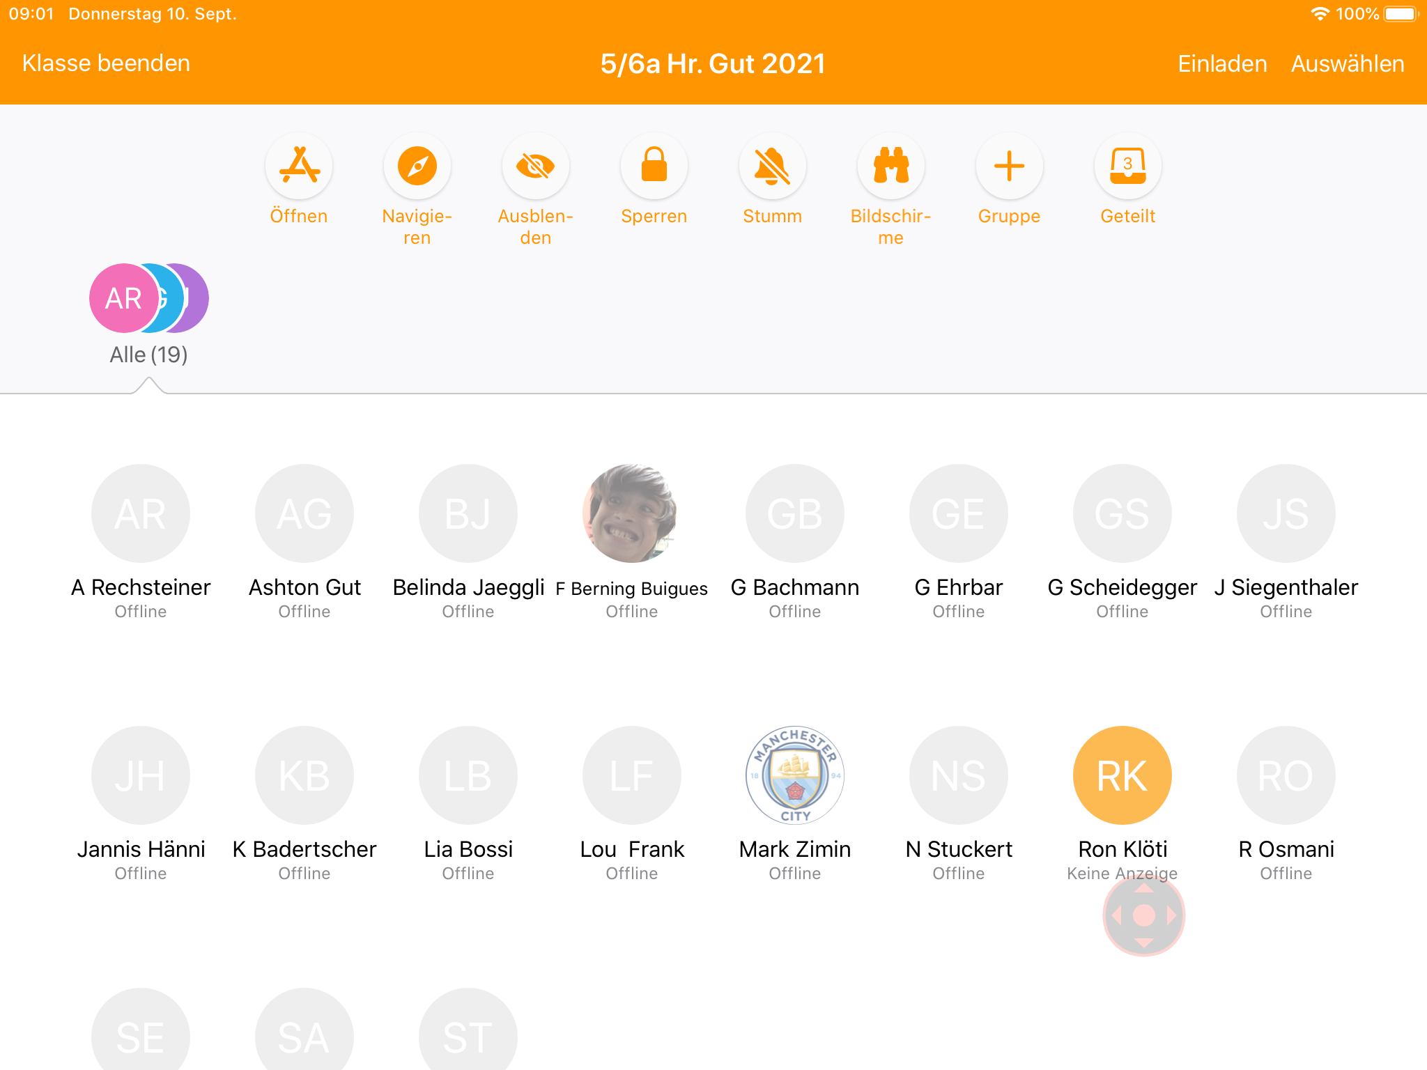Toggle the Ausblenden crossed-eye icon
Image resolution: width=1427 pixels, height=1070 pixels.
click(x=535, y=166)
